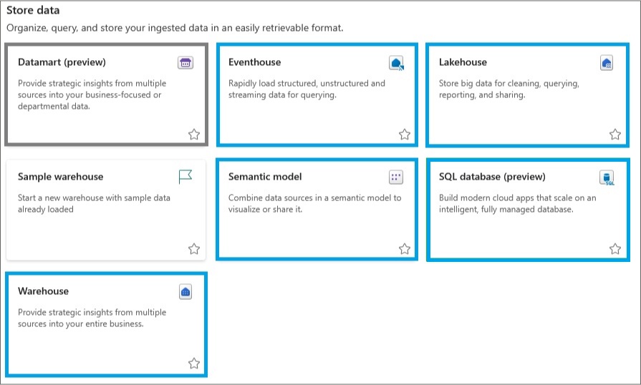Open the Datamart (preview) card title
The height and width of the screenshot is (385, 641).
point(62,62)
